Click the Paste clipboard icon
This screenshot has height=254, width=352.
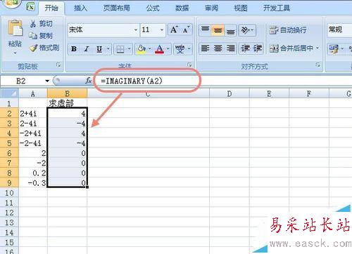tap(15, 28)
